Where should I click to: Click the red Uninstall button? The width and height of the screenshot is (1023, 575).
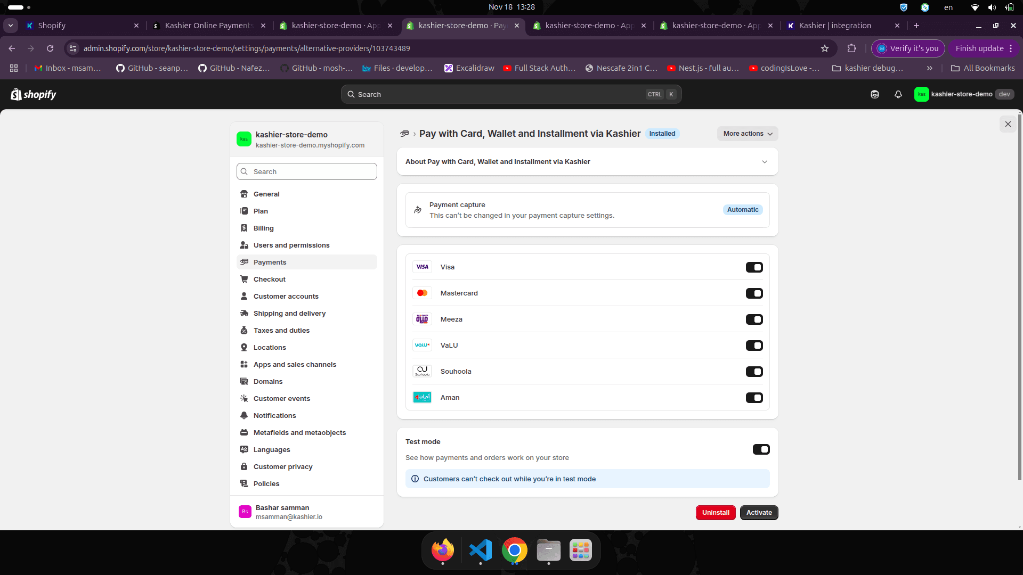(716, 513)
